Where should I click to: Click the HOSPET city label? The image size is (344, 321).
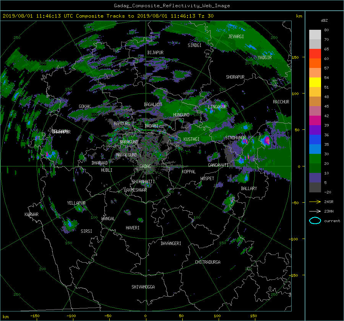[207, 179]
